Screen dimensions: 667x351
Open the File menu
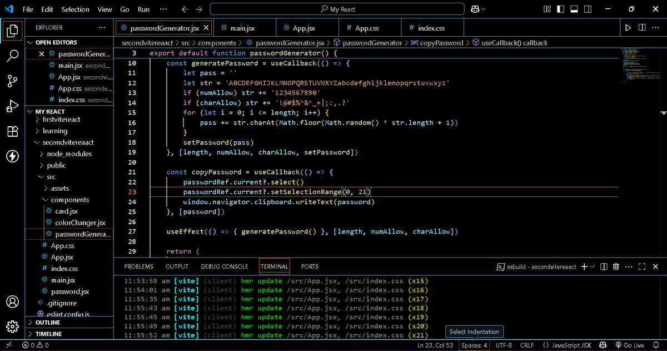(x=27, y=9)
